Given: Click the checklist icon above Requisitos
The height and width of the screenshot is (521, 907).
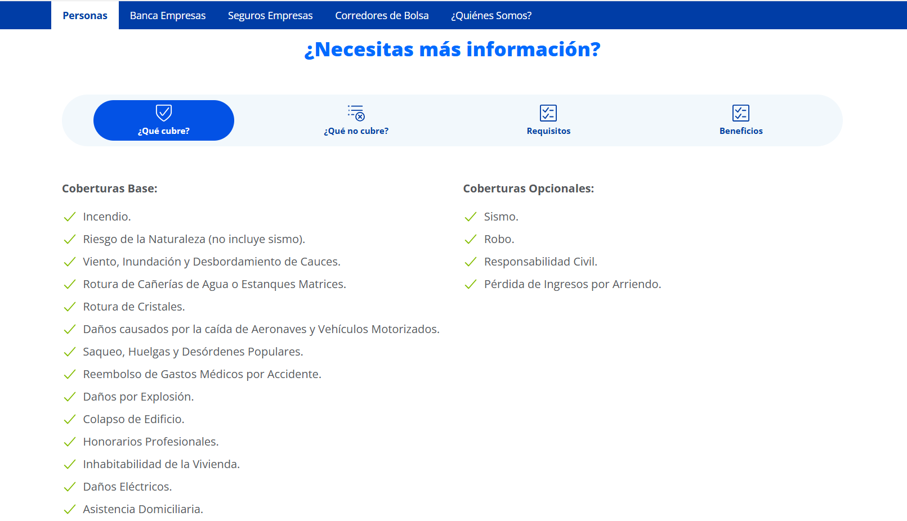Looking at the screenshot, I should pyautogui.click(x=548, y=113).
